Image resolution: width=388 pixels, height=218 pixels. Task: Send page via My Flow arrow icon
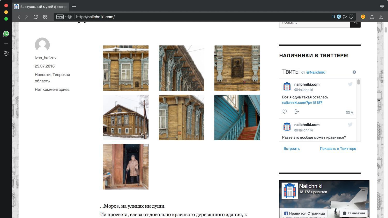[x=345, y=17]
